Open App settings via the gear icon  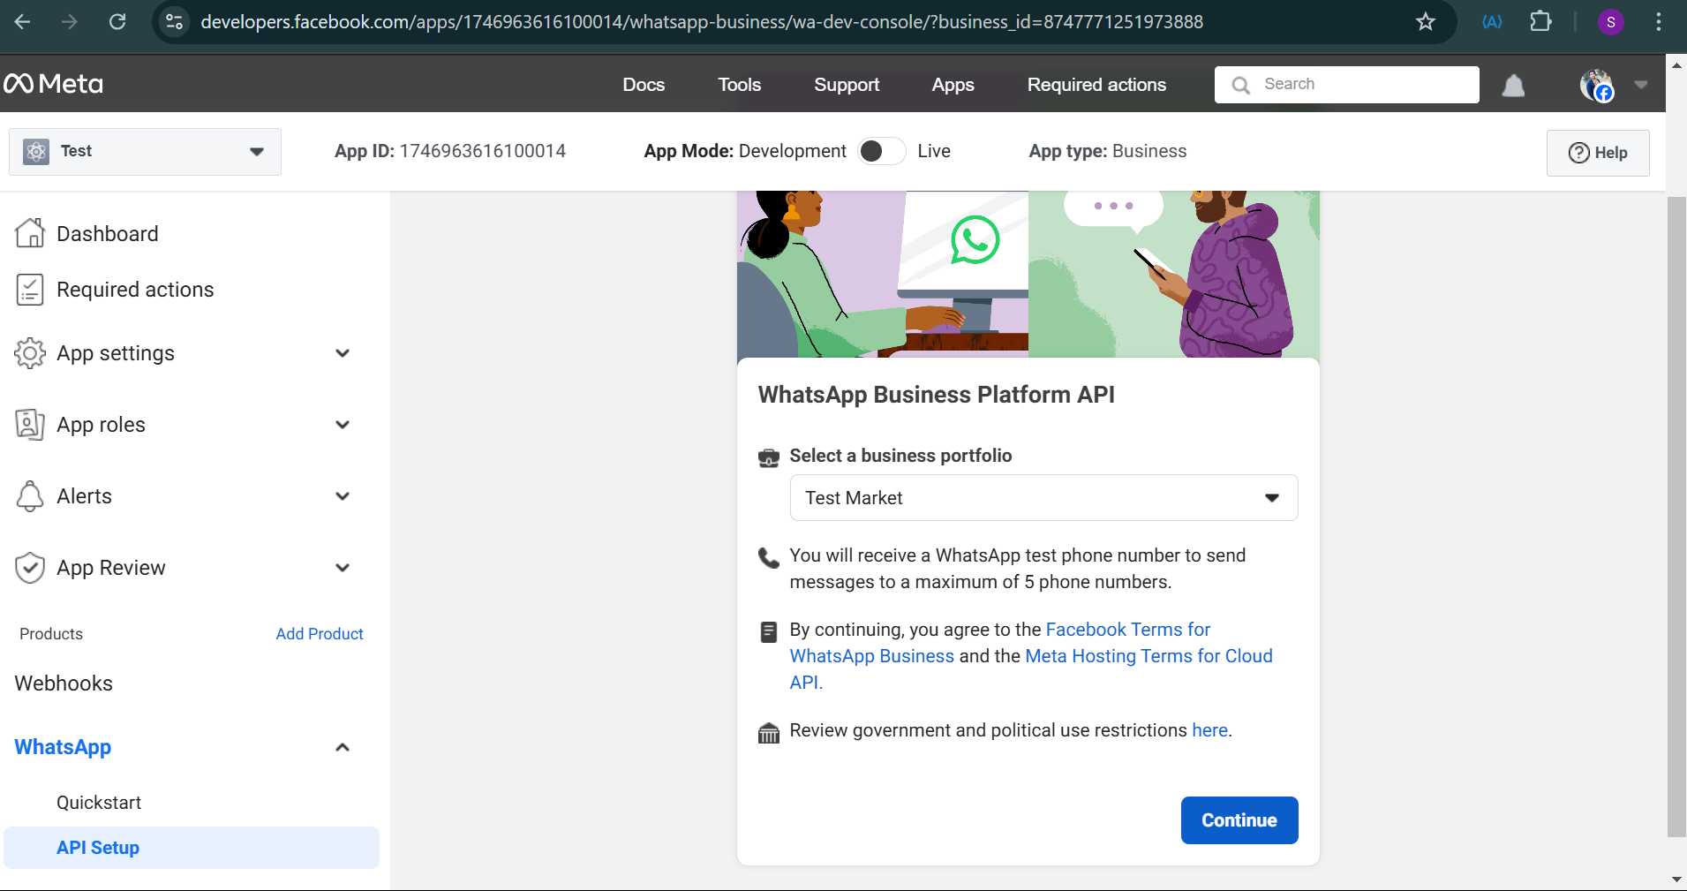click(x=31, y=352)
